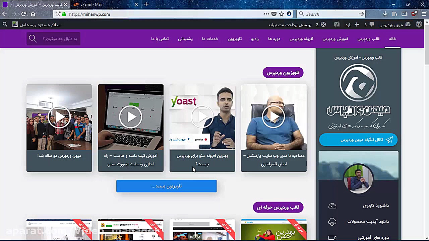Open a new browser tab
This screenshot has width=429, height=241.
coord(146,4)
